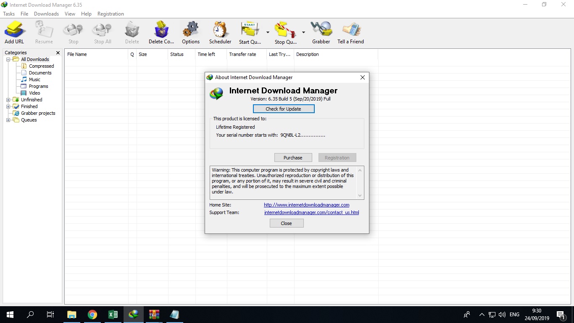The height and width of the screenshot is (323, 574).
Task: Open Task View on the taskbar
Action: tap(50, 315)
